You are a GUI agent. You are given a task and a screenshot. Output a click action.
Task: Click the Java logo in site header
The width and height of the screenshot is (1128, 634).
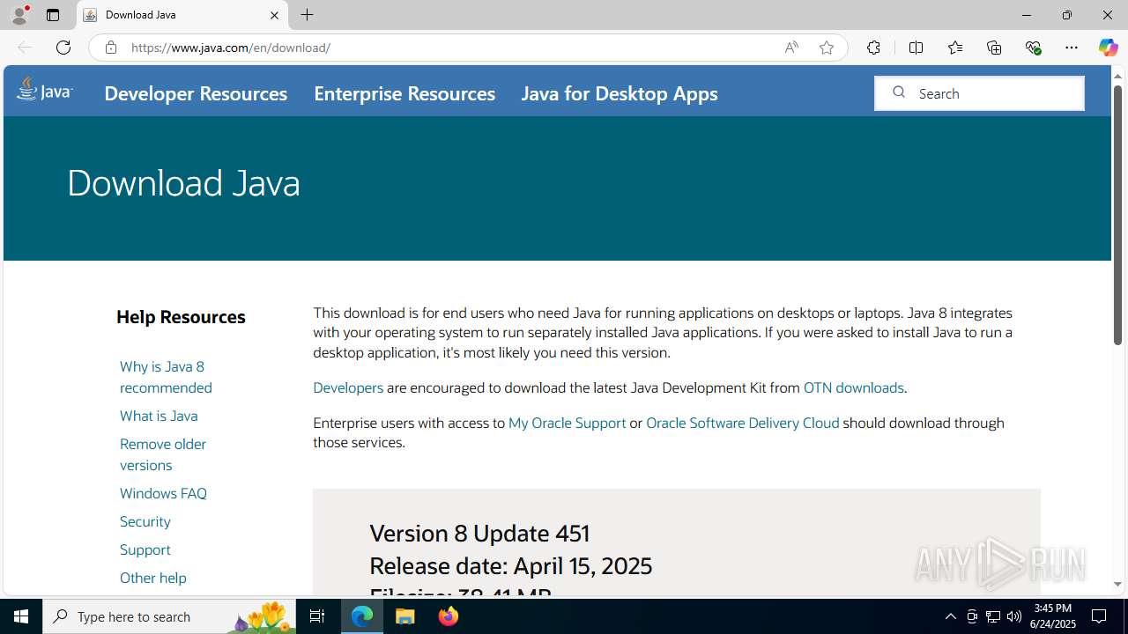[x=45, y=90]
